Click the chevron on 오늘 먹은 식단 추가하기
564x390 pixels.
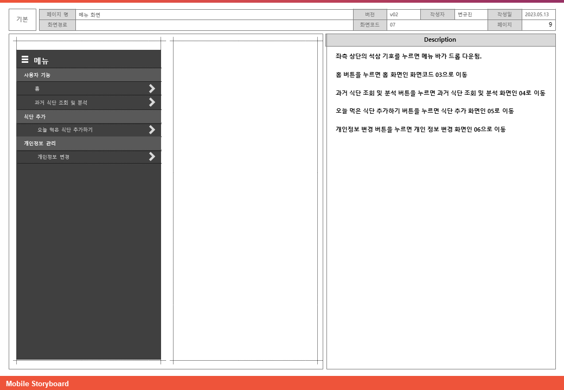tap(152, 129)
